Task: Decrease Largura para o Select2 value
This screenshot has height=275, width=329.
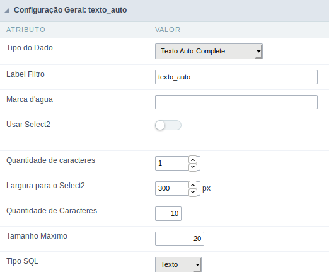Action: click(193, 193)
